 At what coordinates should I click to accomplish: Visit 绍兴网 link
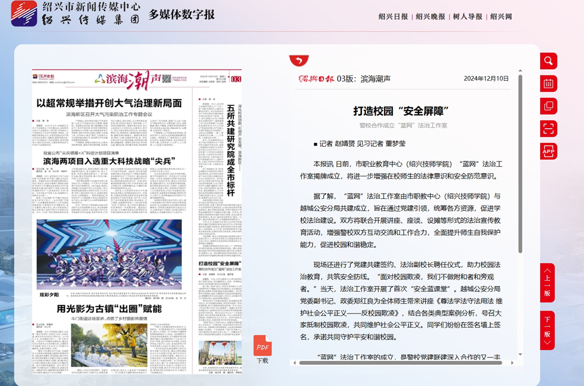pos(501,17)
